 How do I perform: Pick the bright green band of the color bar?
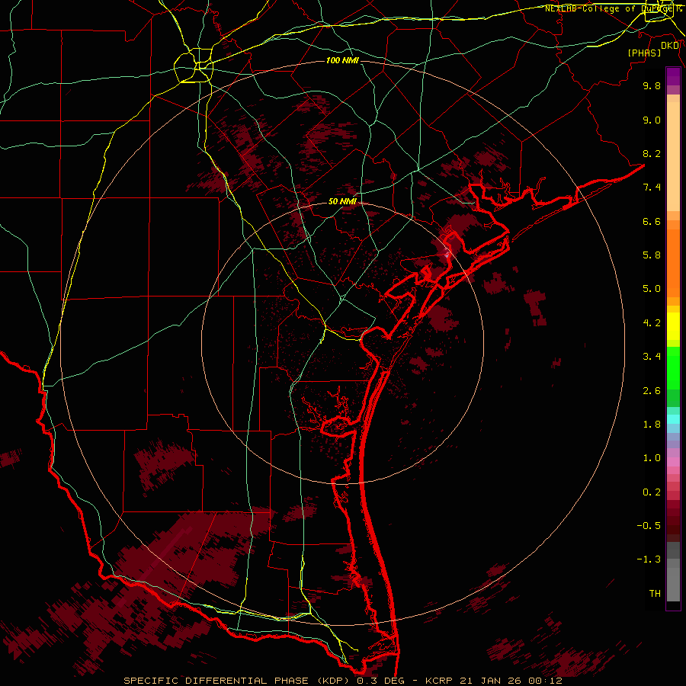(x=673, y=367)
